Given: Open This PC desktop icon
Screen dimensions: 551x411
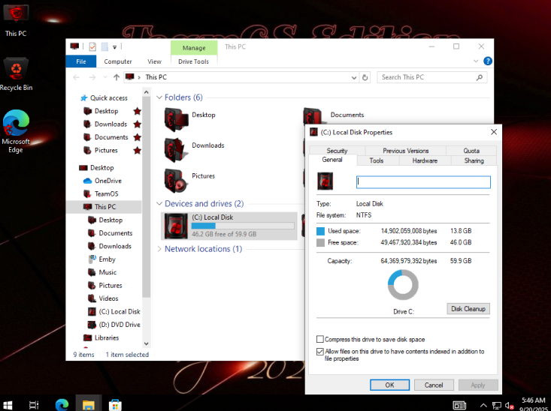Looking at the screenshot, I should tap(16, 20).
